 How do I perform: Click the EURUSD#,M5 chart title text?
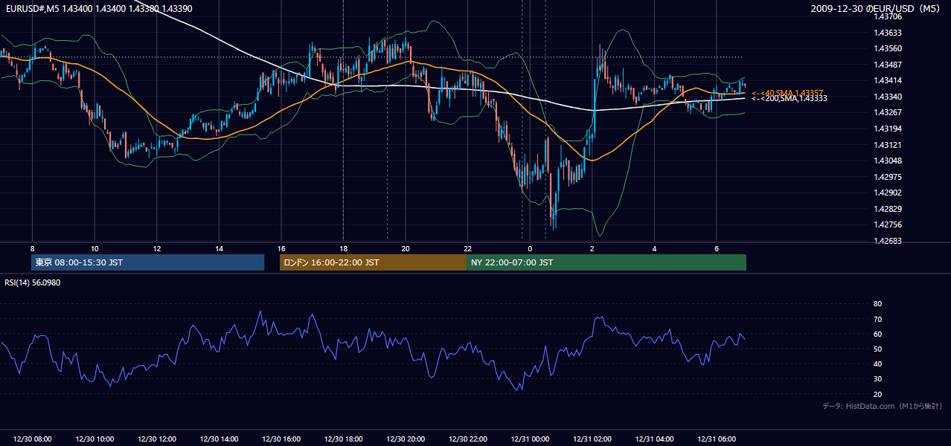98,8
